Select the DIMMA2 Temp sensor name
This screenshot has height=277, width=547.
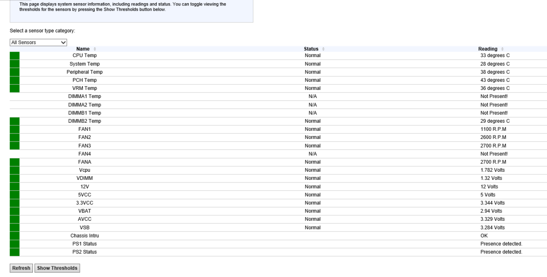click(85, 105)
